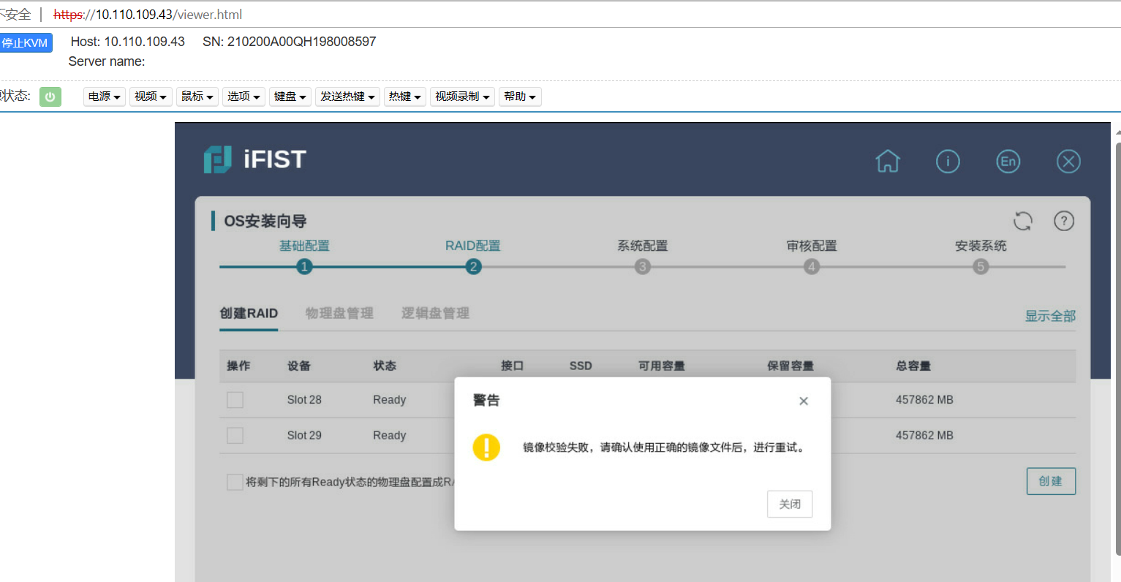Open the 键盘 dropdown
The image size is (1121, 582).
pos(290,97)
